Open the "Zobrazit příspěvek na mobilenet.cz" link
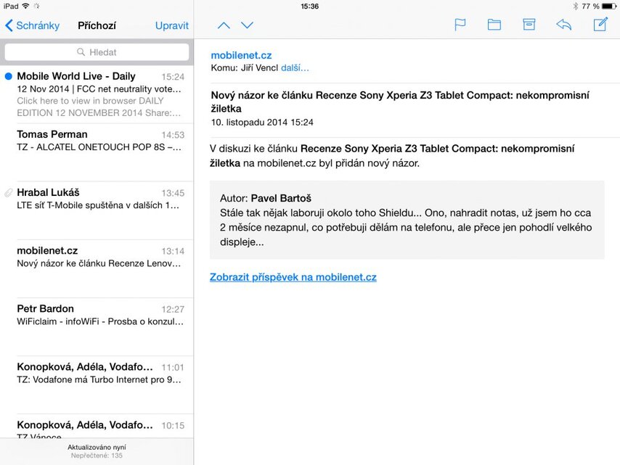 click(293, 276)
